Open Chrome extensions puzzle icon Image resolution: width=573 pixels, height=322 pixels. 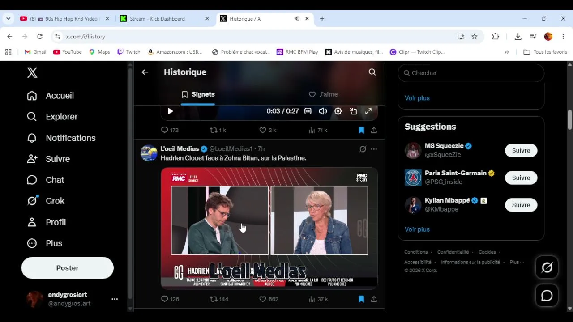click(496, 37)
